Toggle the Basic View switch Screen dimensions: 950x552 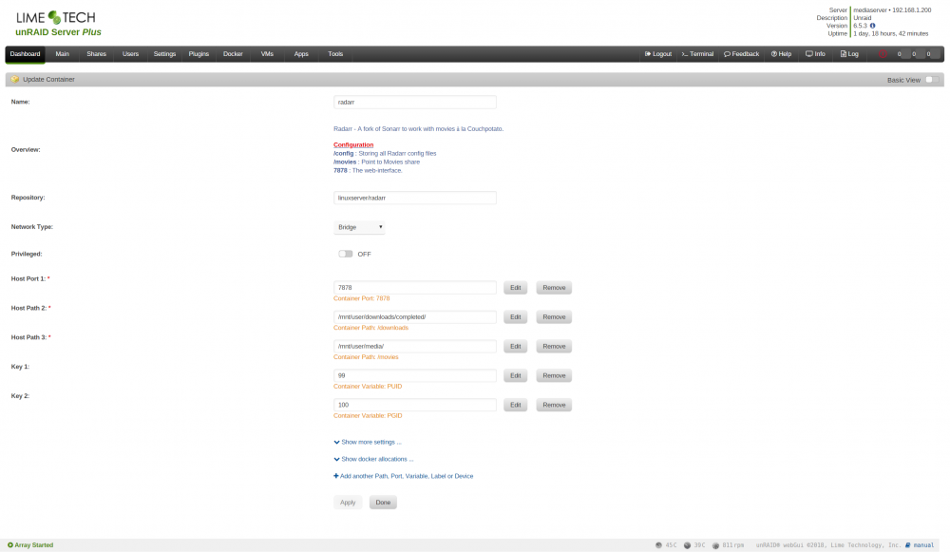pos(932,80)
